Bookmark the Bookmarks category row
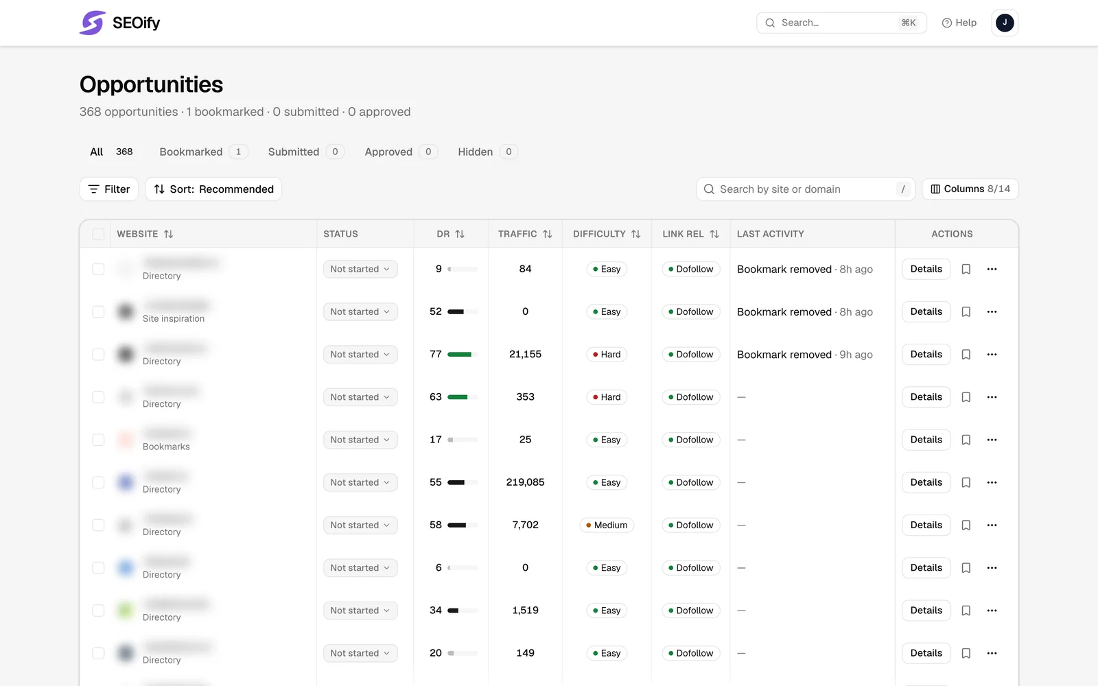 pos(966,440)
